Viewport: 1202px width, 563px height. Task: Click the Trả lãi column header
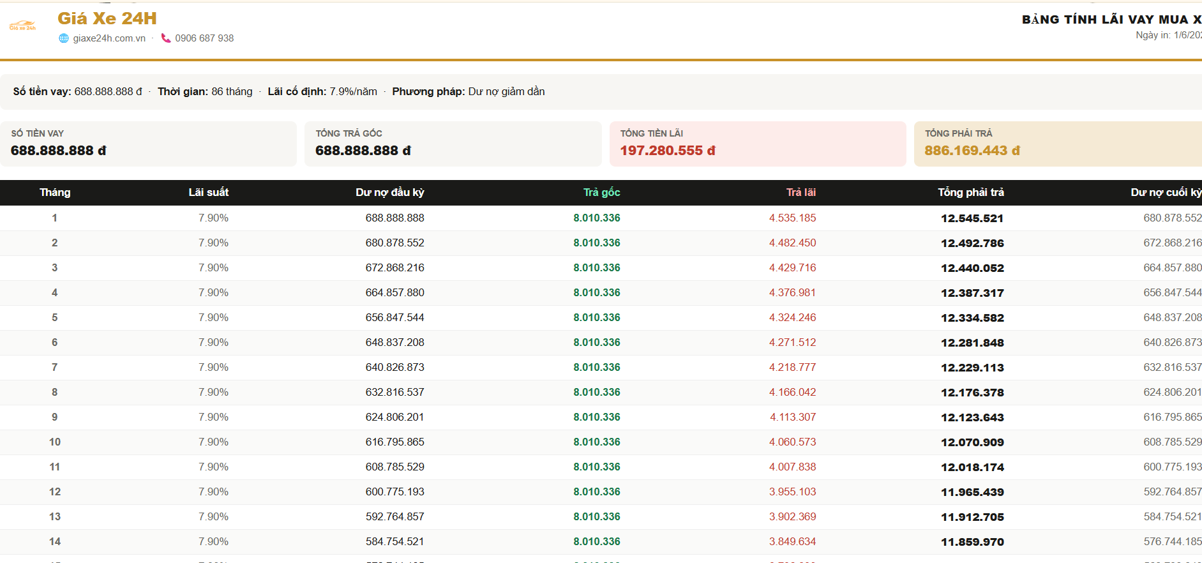[x=801, y=192]
